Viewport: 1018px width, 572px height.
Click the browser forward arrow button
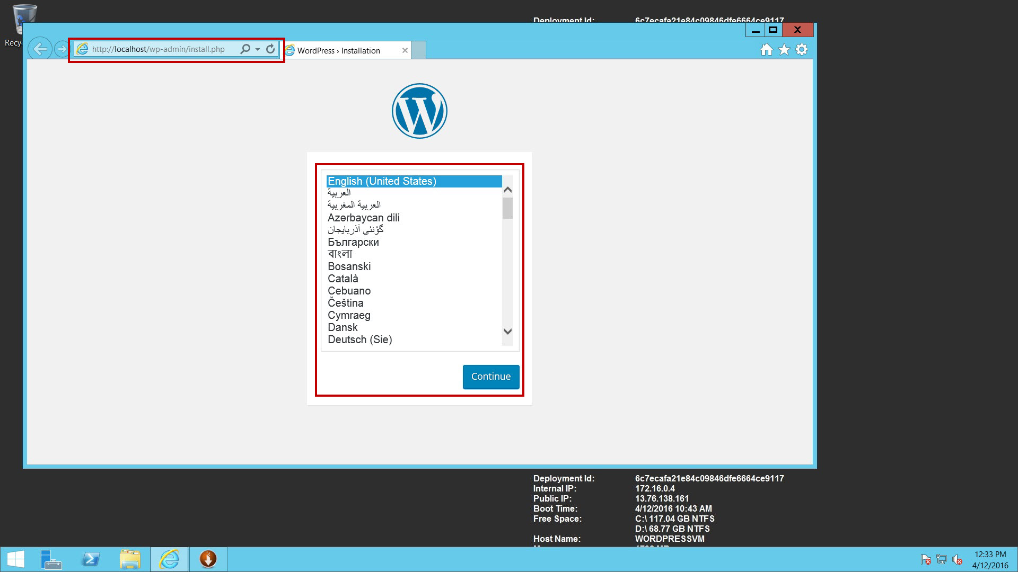(x=62, y=49)
